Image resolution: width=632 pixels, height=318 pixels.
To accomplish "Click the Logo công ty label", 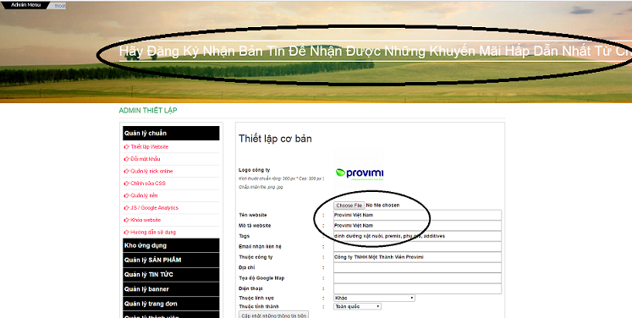I will tap(255, 170).
